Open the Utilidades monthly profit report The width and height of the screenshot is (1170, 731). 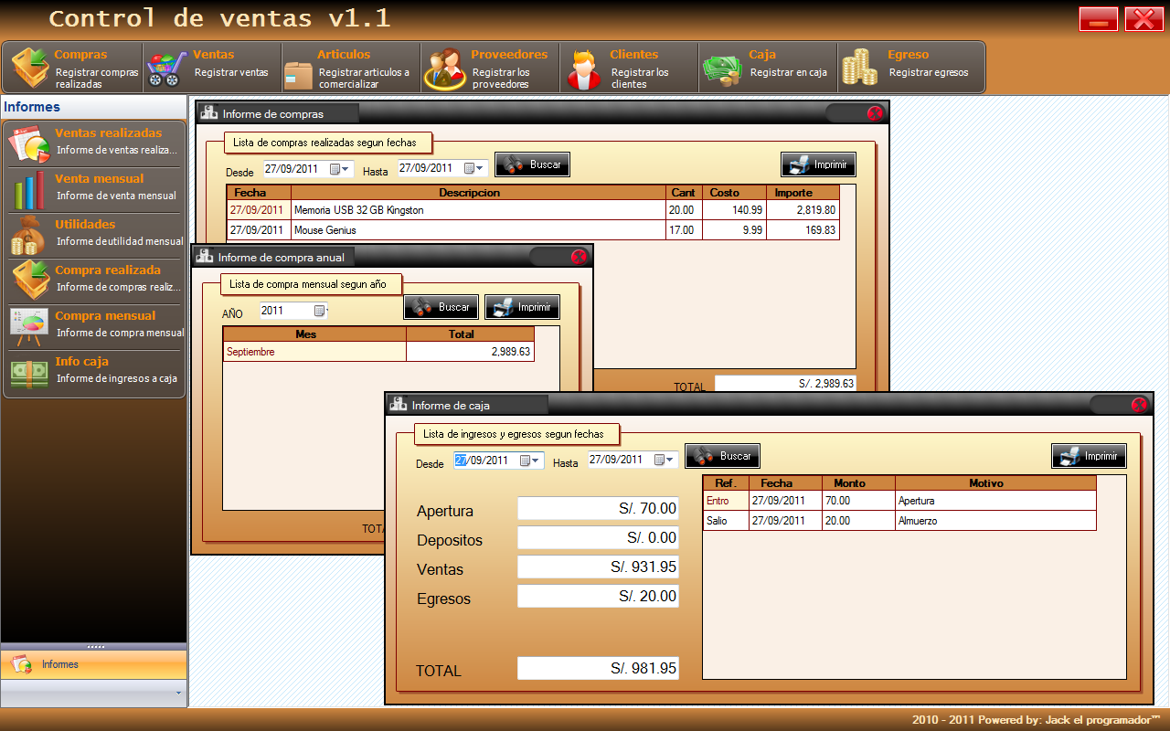click(29, 233)
